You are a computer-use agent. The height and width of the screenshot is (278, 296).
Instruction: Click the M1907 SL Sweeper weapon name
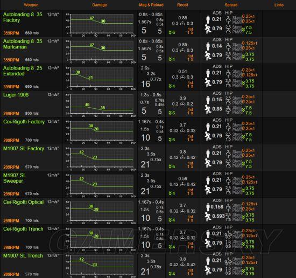(x=15, y=178)
